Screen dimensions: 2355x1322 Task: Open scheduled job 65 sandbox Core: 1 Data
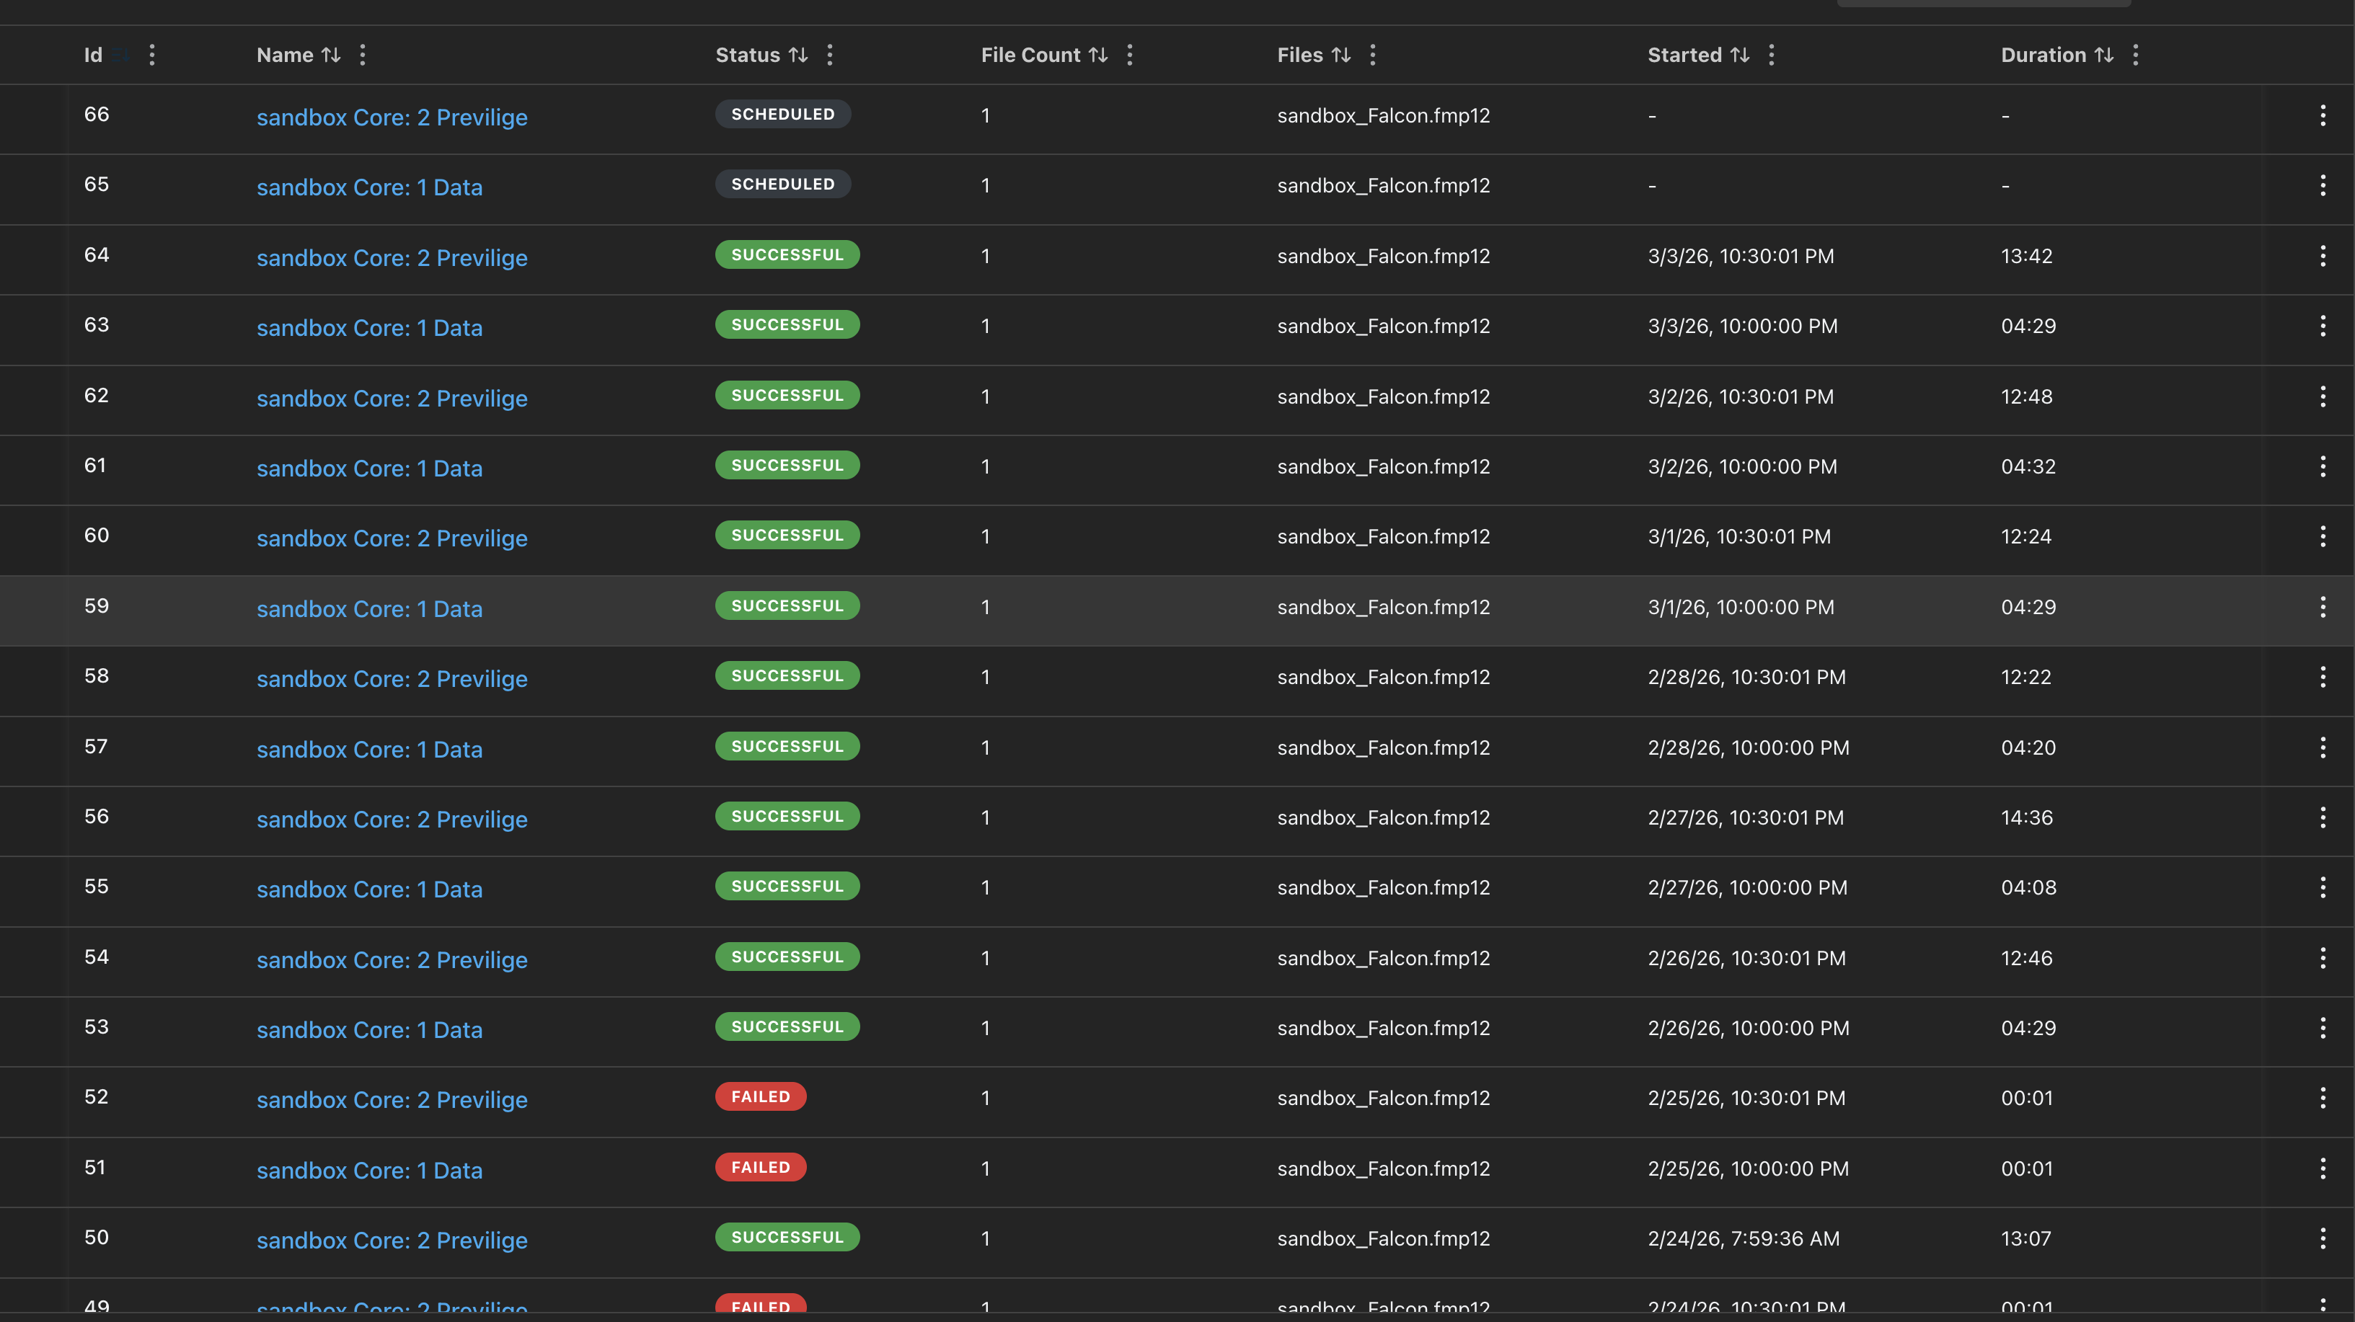pos(369,187)
